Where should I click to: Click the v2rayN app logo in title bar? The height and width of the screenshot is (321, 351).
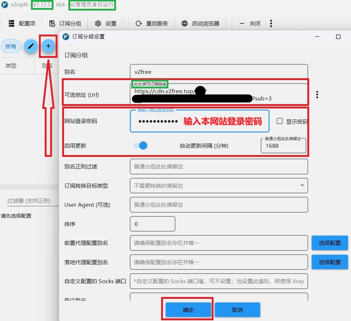point(5,4)
